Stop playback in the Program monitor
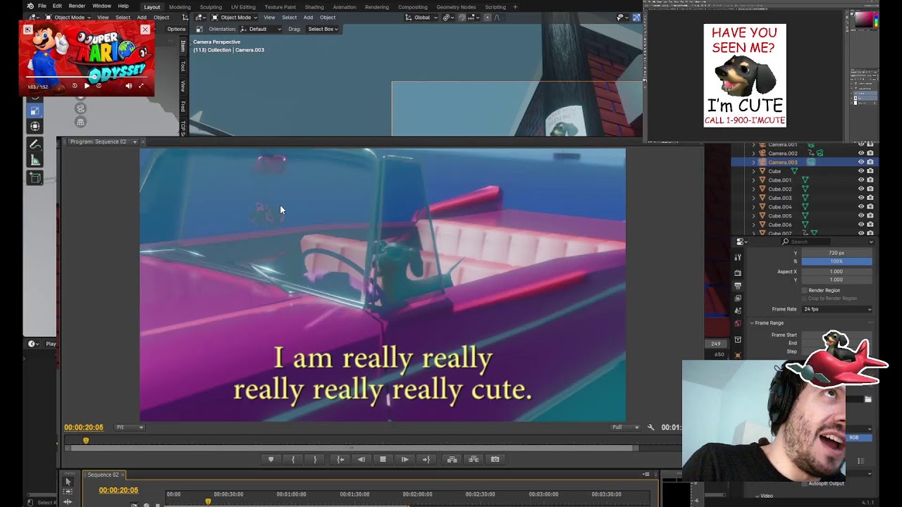This screenshot has width=902, height=507. 383,459
